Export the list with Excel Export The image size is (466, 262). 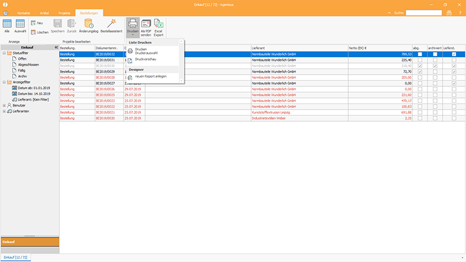(x=158, y=28)
